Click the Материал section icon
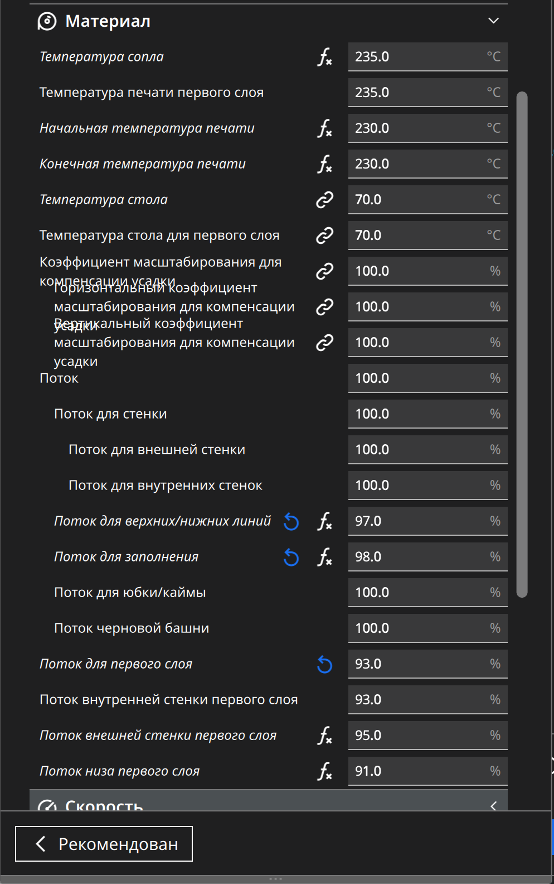 47,21
